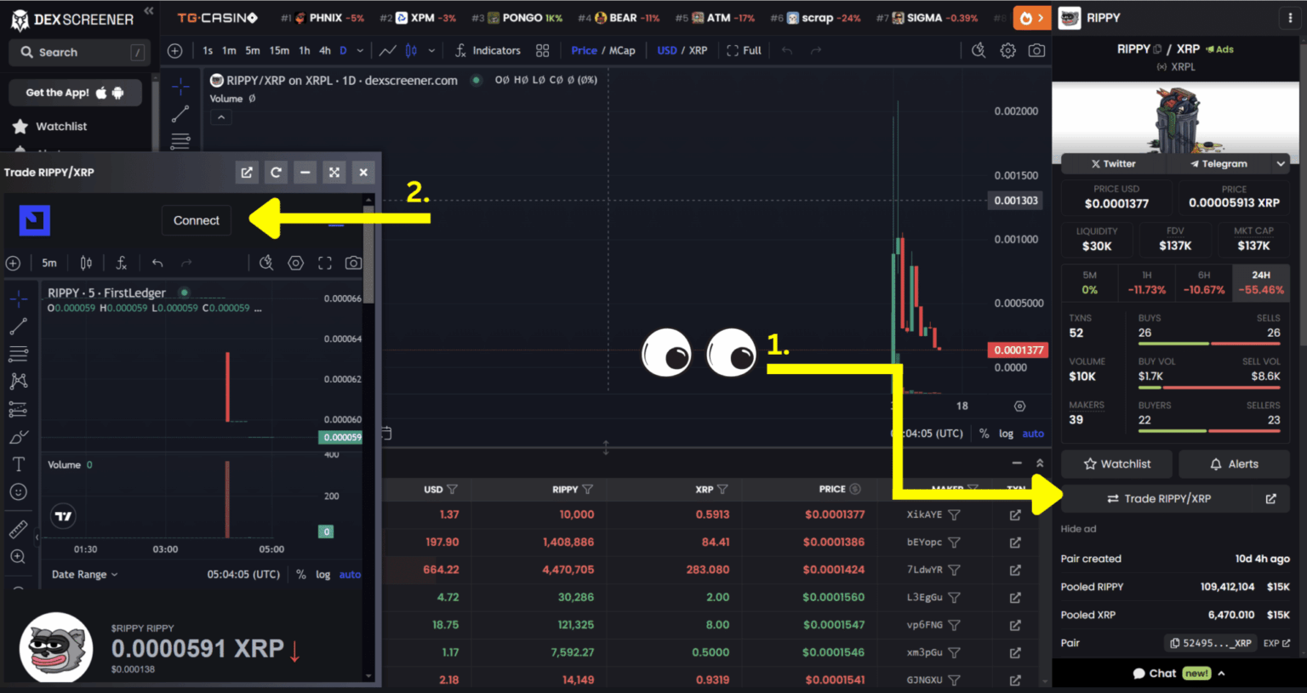Image resolution: width=1307 pixels, height=693 pixels.
Task: Create an alert with the clock icon
Action: tap(977, 51)
